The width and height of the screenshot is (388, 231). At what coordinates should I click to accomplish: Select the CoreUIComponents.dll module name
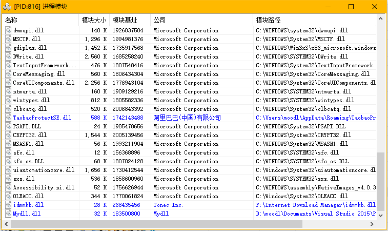44,83
